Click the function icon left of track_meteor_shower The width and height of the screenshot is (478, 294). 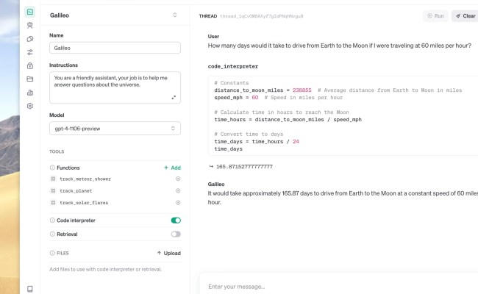coord(53,179)
